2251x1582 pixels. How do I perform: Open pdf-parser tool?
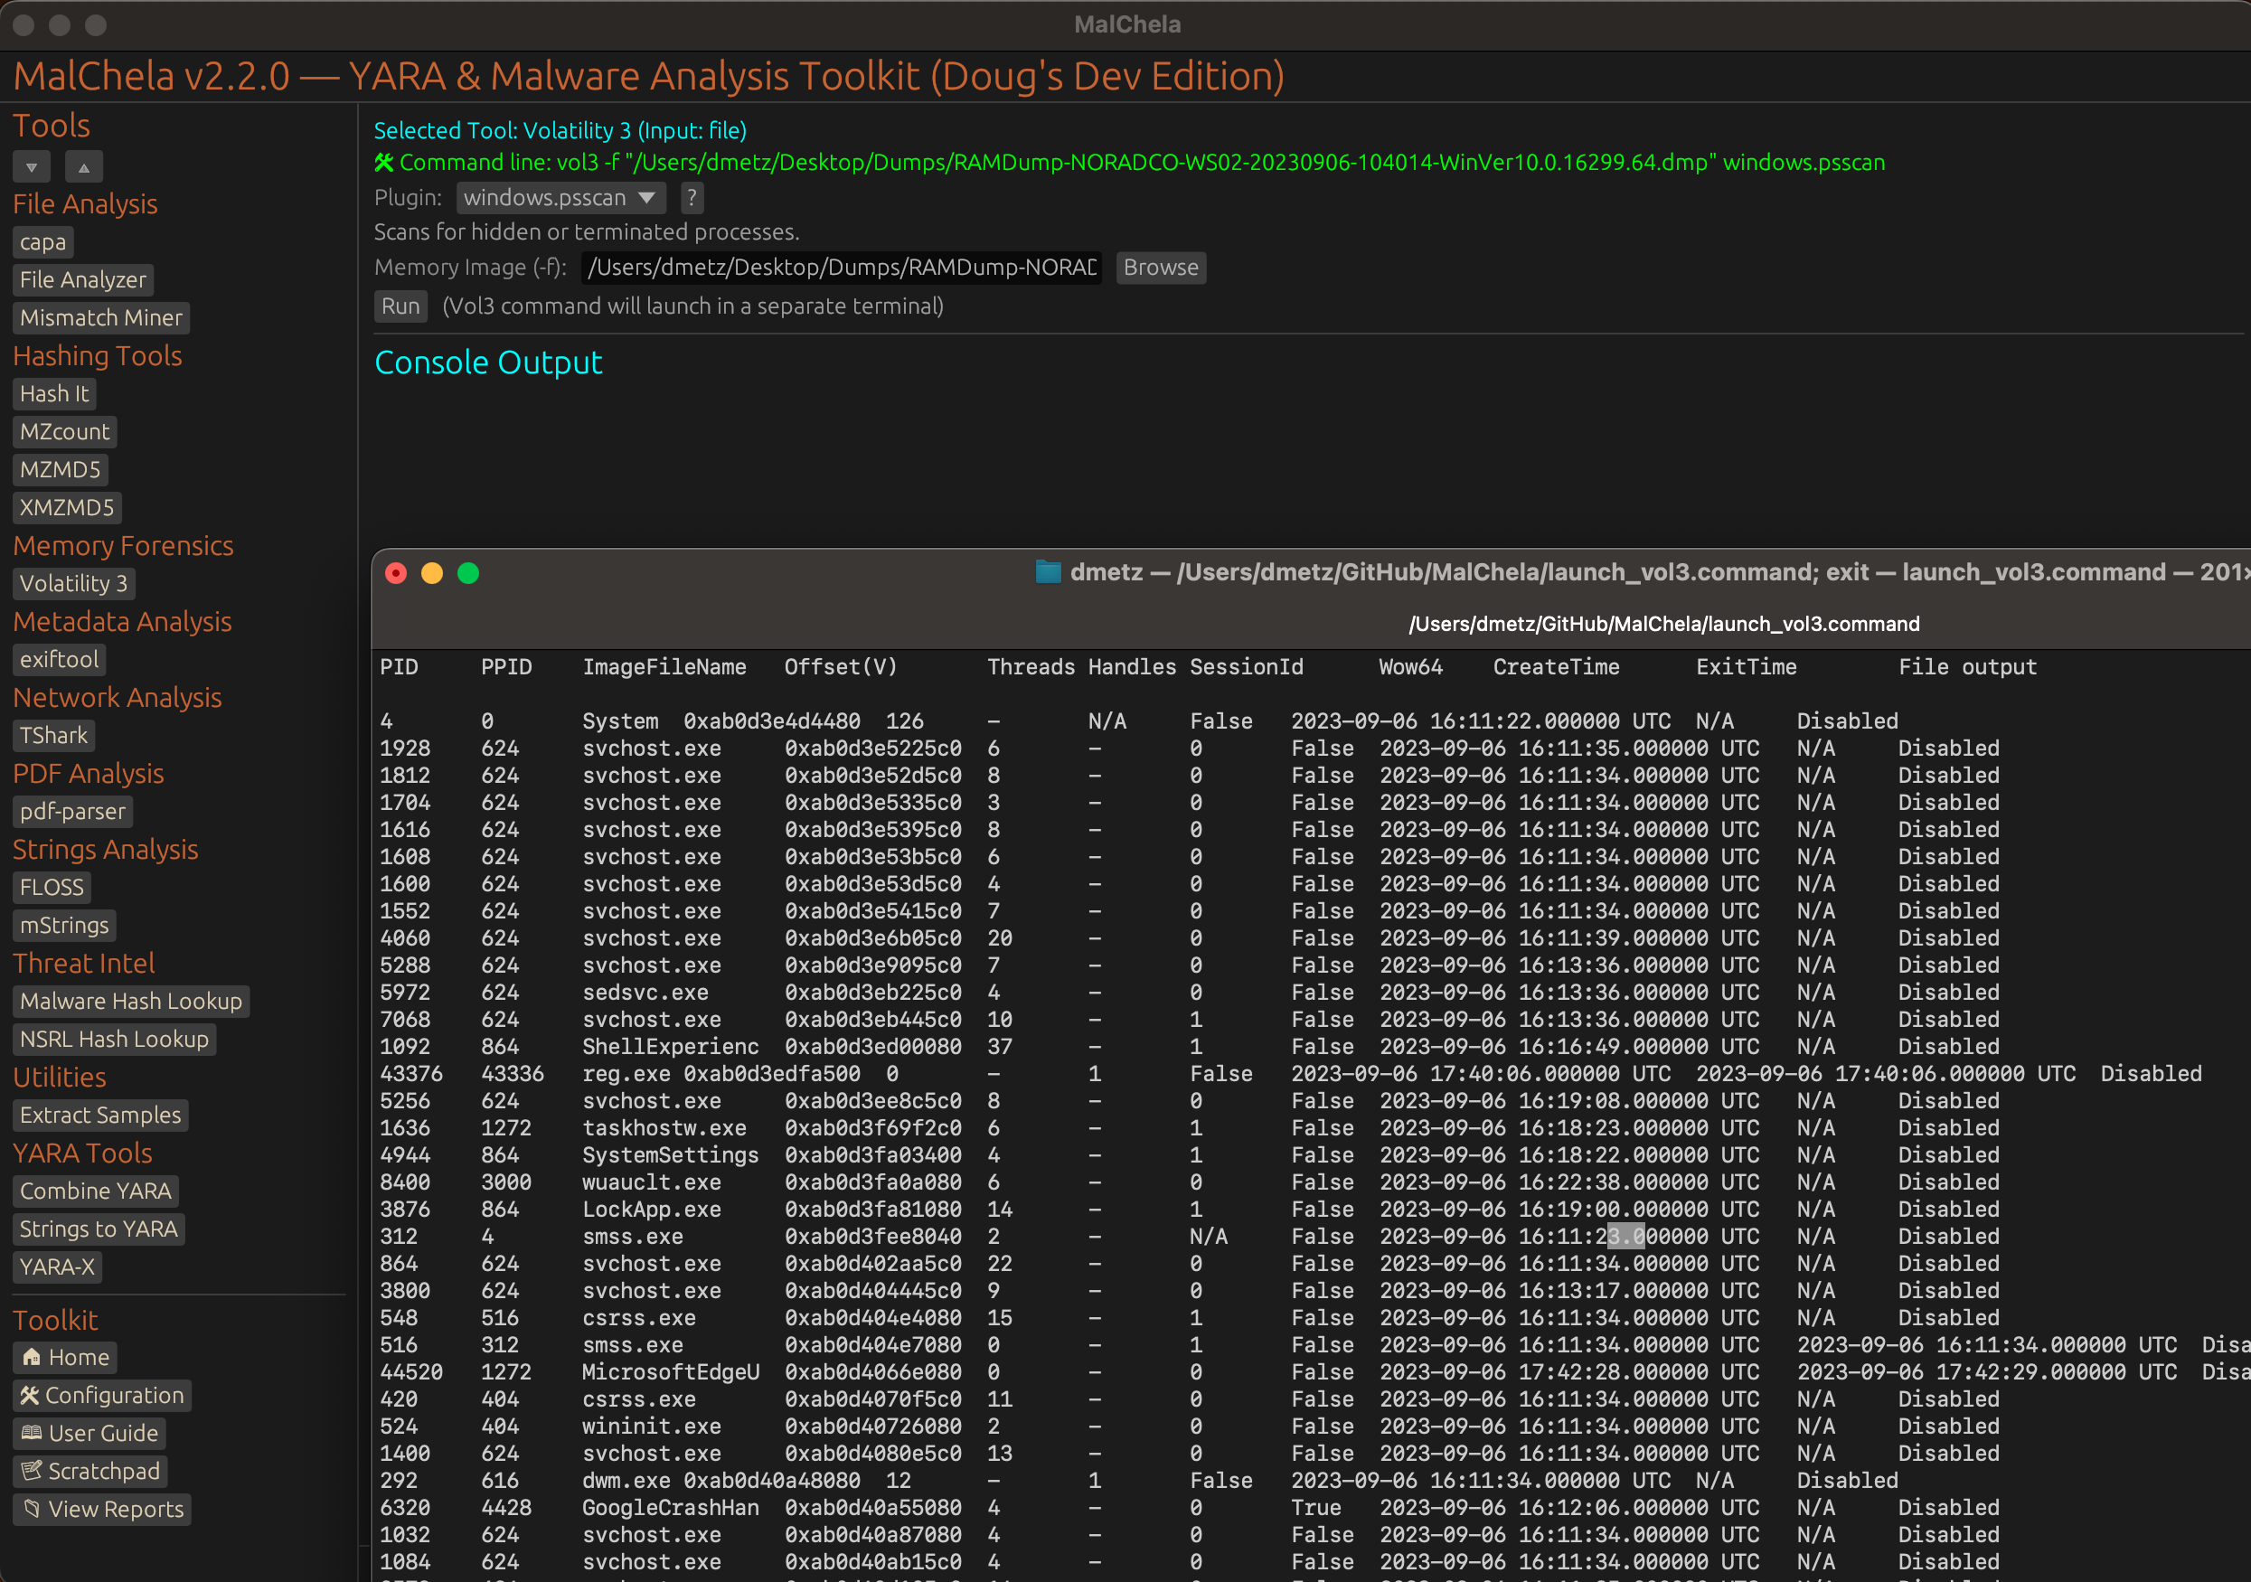pyautogui.click(x=72, y=812)
